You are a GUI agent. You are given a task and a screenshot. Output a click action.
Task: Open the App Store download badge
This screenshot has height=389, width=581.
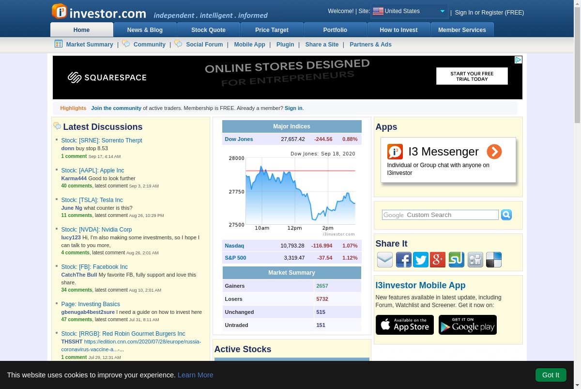(405, 325)
